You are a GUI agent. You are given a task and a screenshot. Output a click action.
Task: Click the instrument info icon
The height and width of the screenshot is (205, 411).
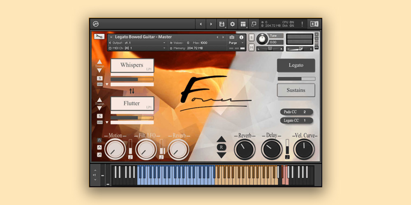tap(241, 37)
